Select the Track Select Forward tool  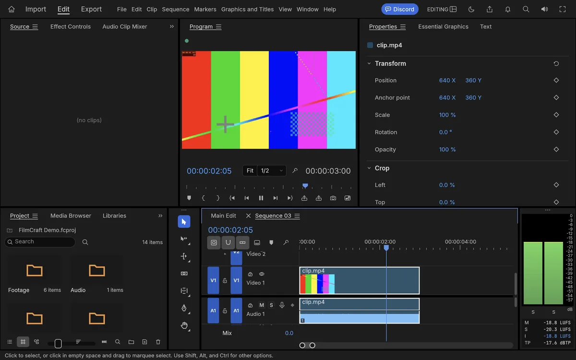184,239
